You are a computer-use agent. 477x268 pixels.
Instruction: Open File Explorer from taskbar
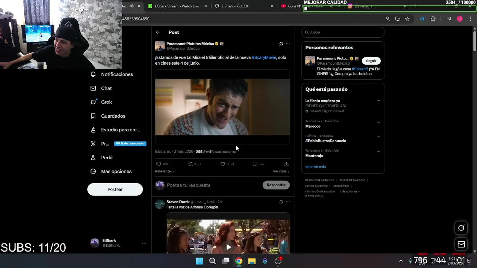pos(252,261)
